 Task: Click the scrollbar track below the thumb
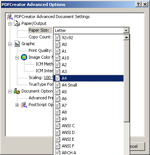coord(126,138)
